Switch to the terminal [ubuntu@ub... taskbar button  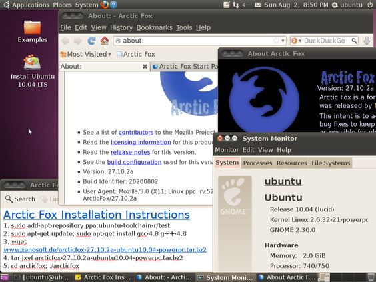point(41,277)
